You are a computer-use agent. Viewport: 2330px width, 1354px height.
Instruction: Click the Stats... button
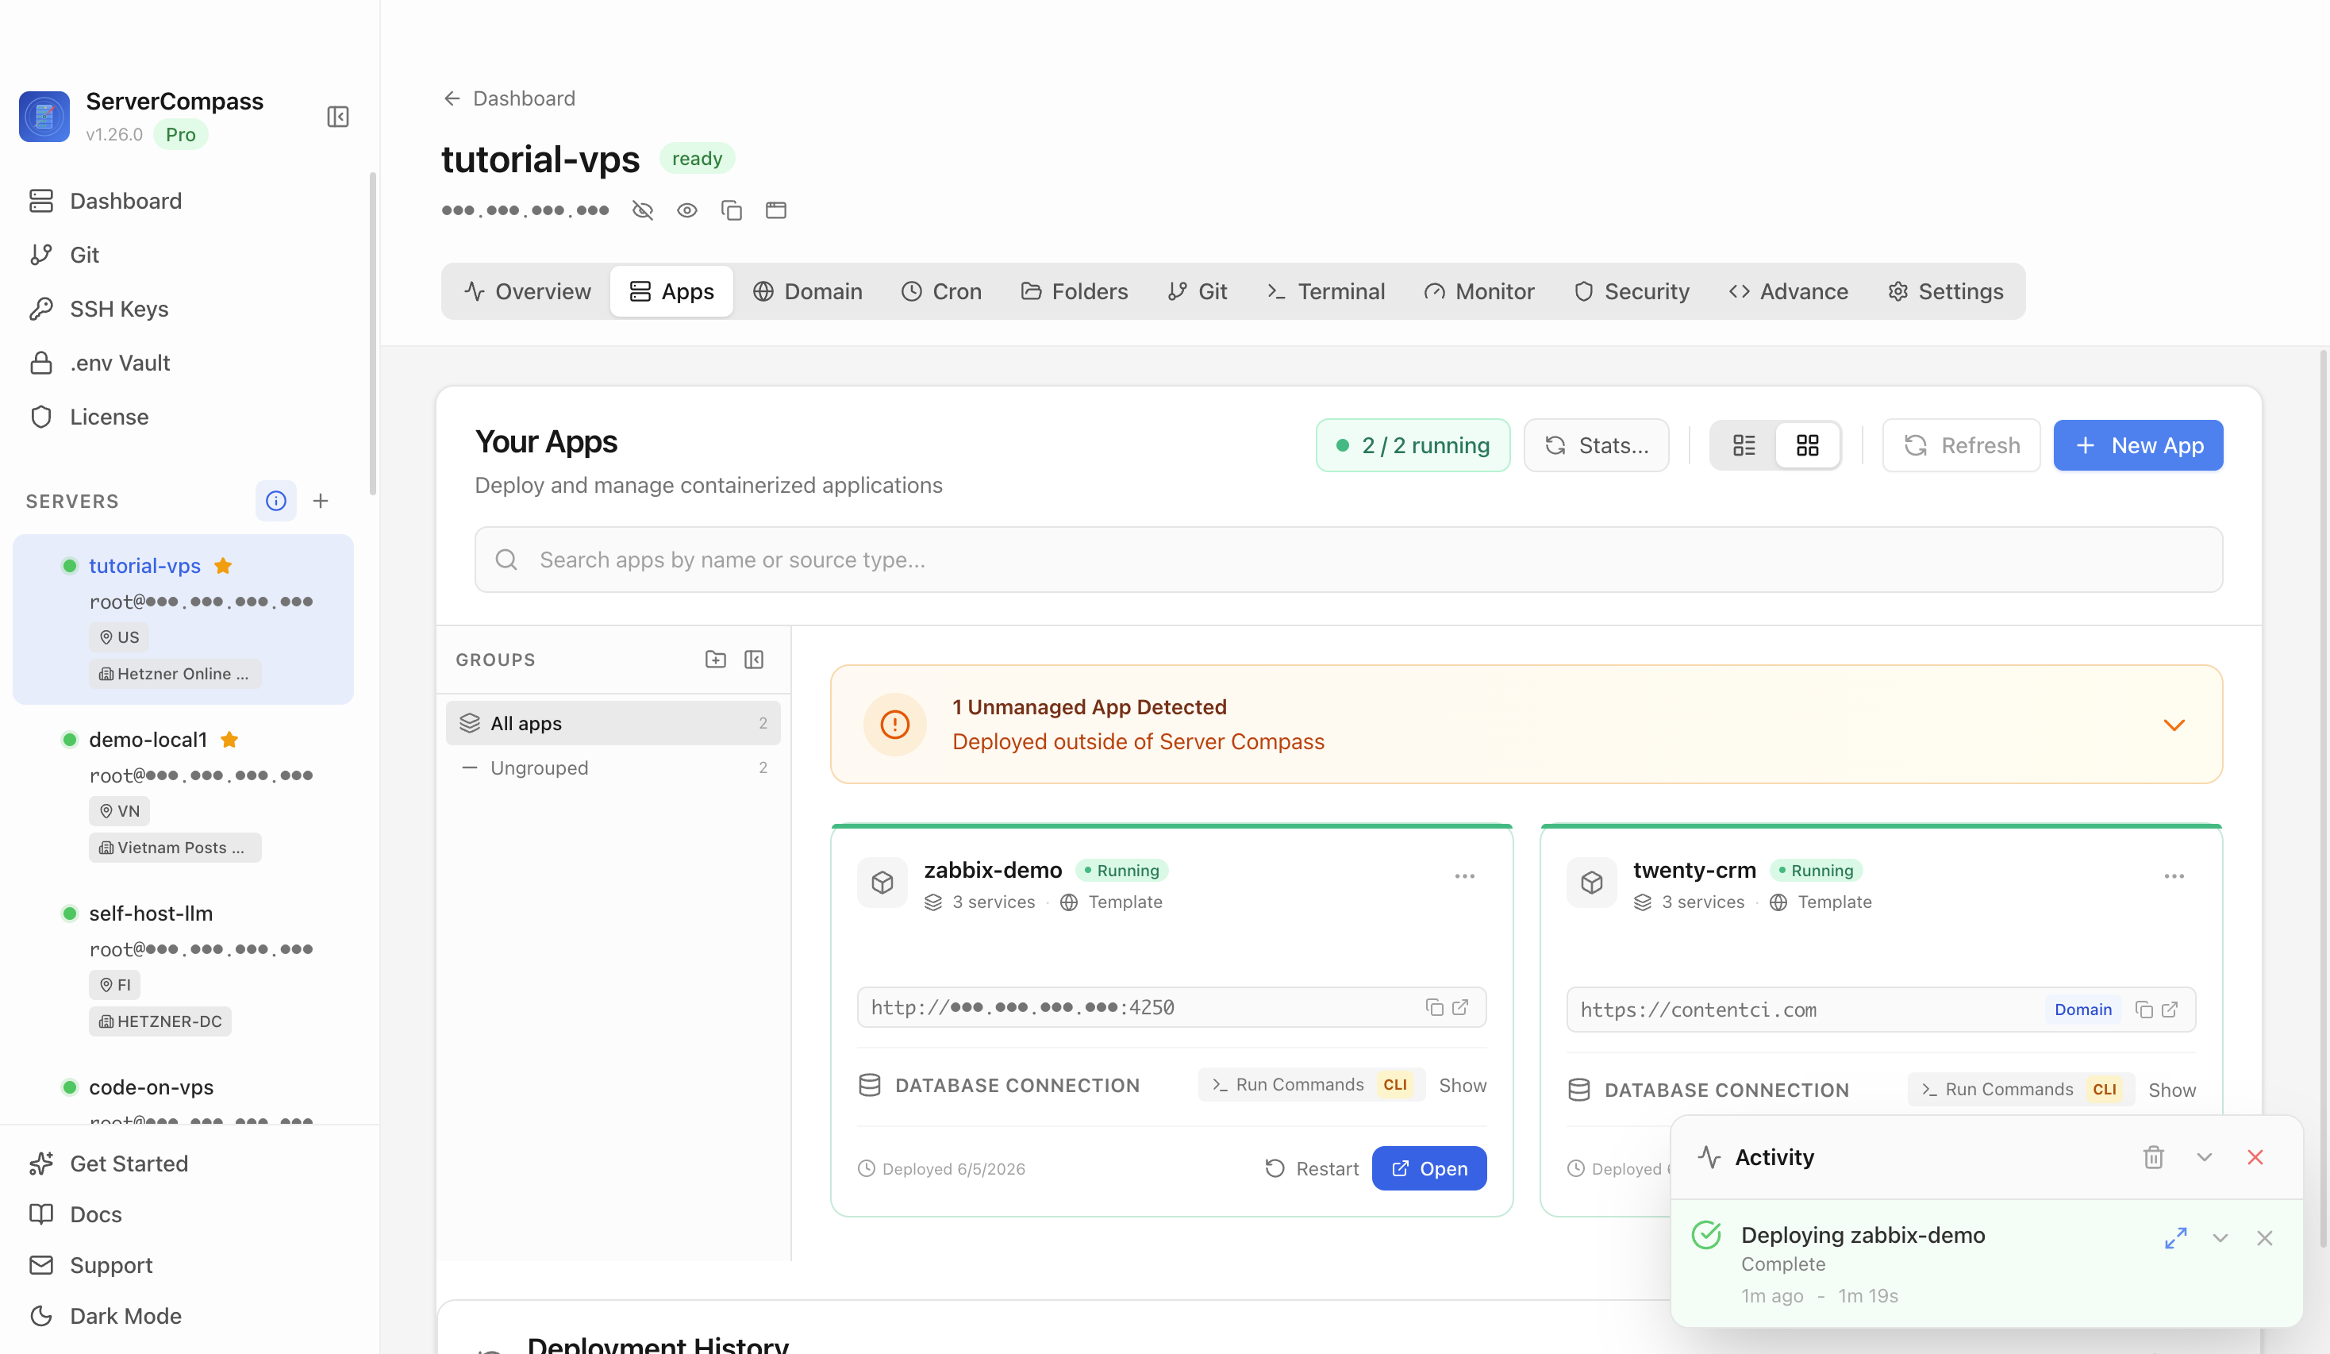pos(1597,446)
